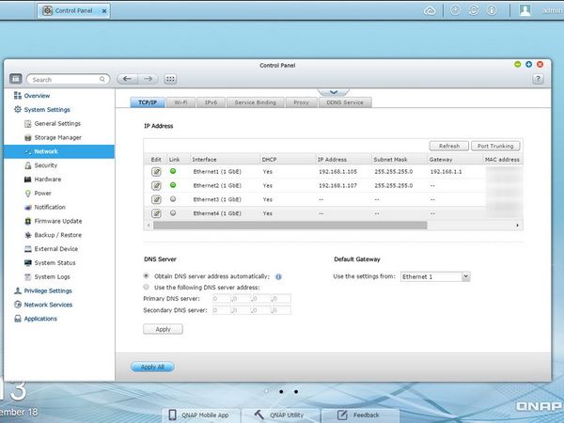Click the Apply All button

152,367
